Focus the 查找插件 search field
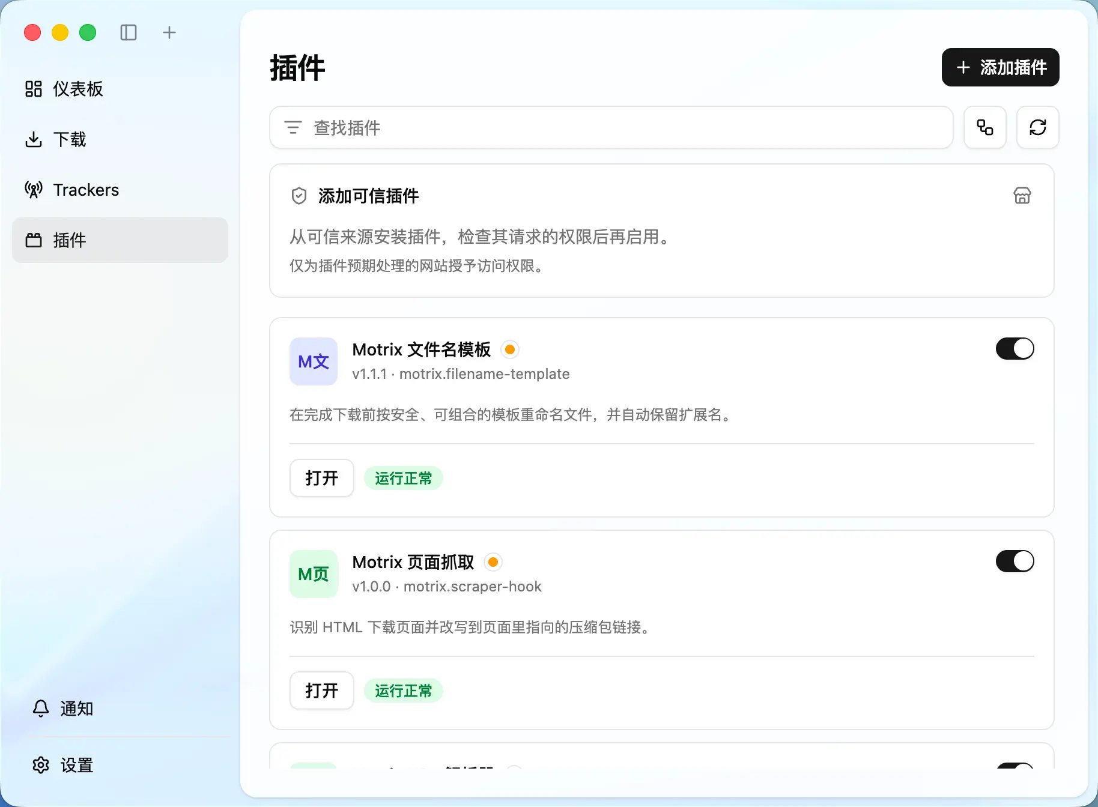 [x=611, y=127]
